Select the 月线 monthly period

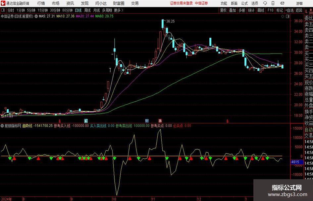coord(96,10)
